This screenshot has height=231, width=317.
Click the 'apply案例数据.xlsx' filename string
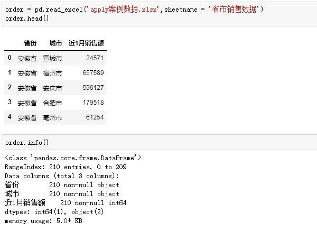[124, 10]
